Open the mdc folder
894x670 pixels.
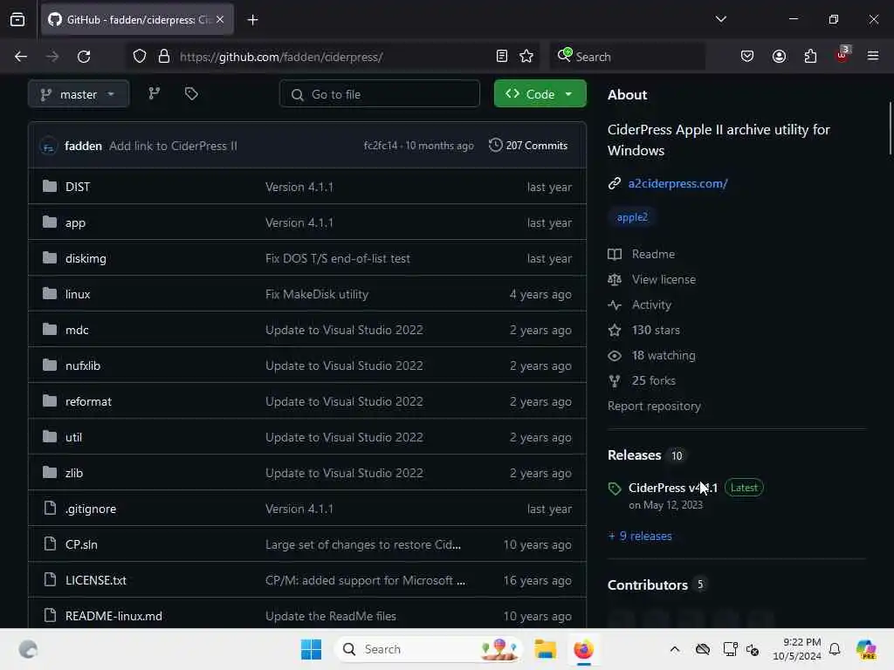pyautogui.click(x=77, y=331)
